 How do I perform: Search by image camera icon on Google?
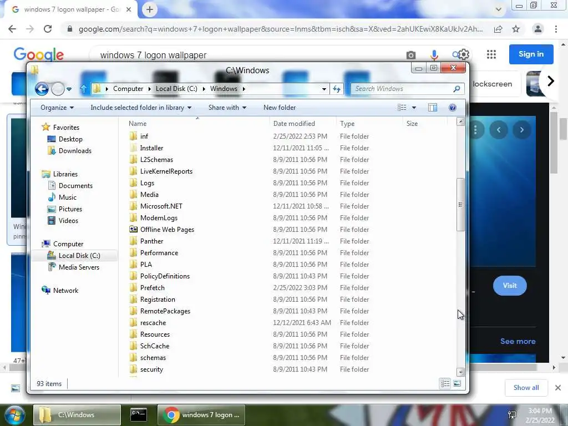pyautogui.click(x=411, y=55)
